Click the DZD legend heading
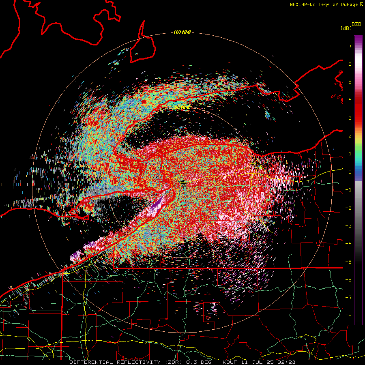 pos(356,24)
